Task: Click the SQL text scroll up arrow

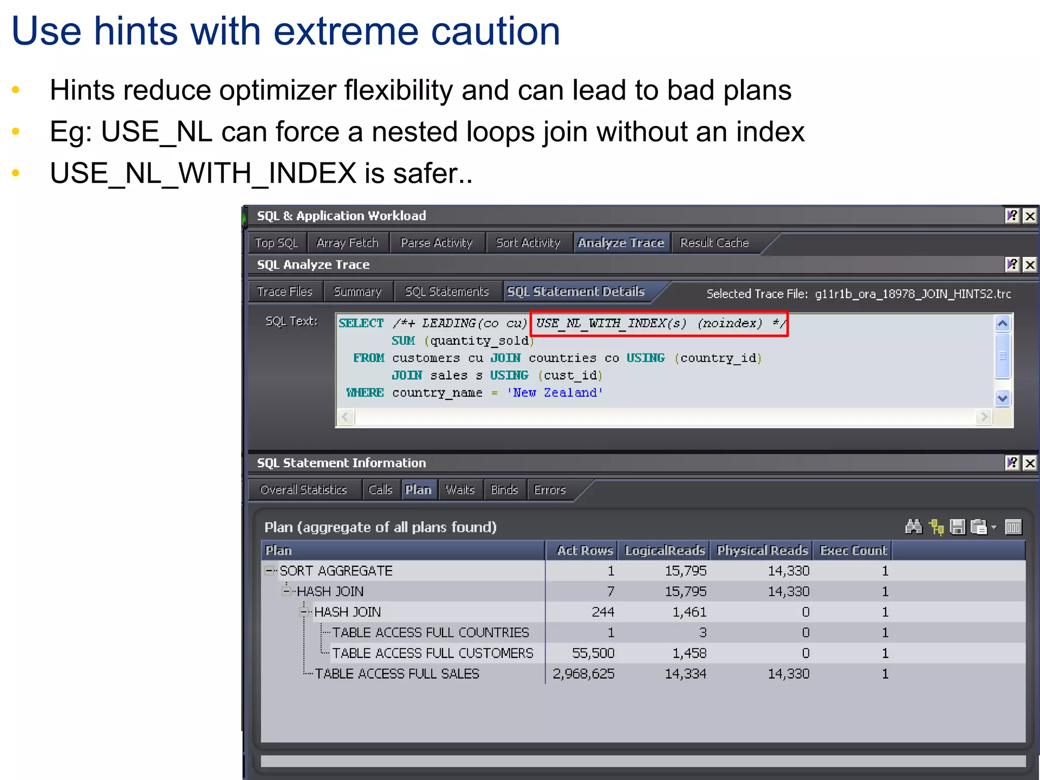Action: point(1002,323)
